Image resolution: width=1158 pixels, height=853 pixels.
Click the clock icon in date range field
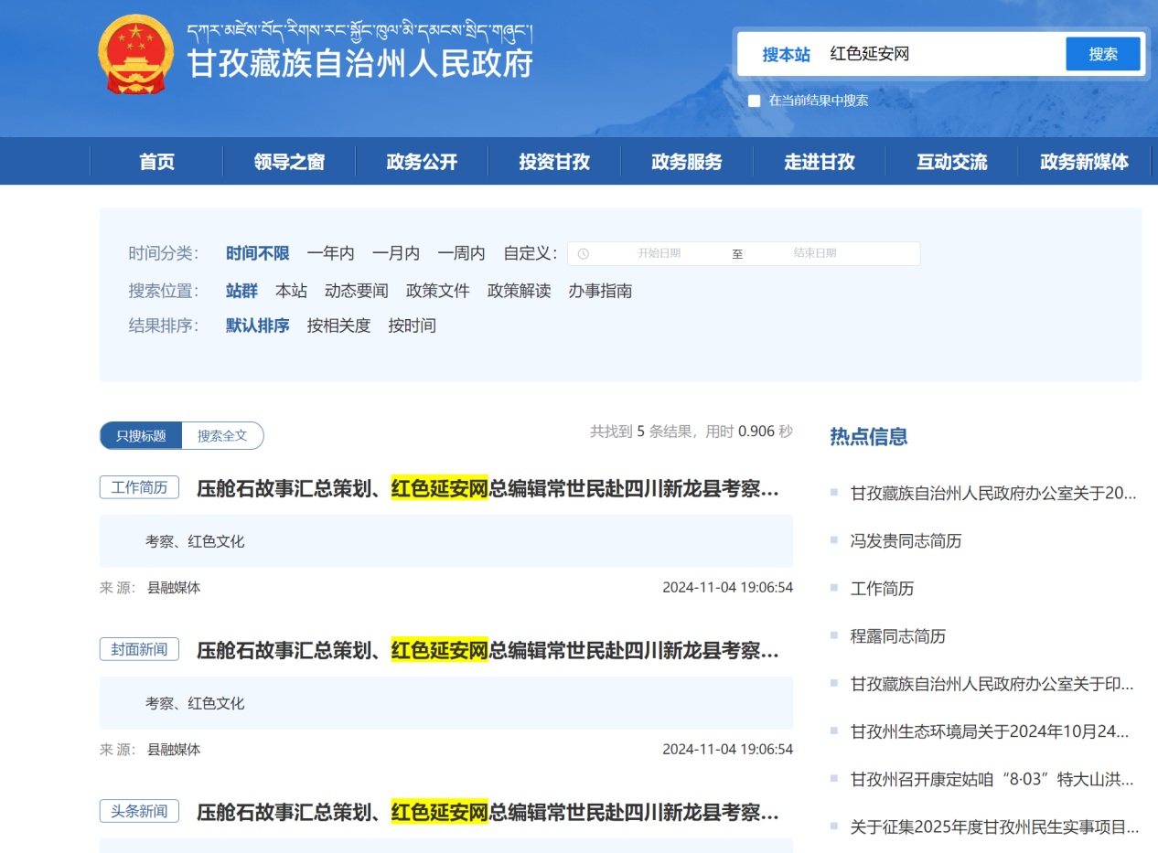coord(584,254)
